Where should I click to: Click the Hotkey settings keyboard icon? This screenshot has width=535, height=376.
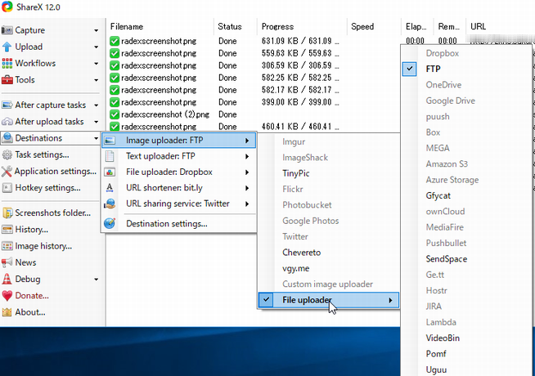tap(7, 188)
